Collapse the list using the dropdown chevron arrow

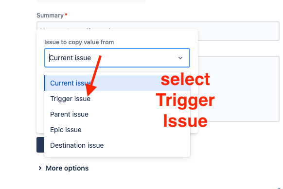180,58
